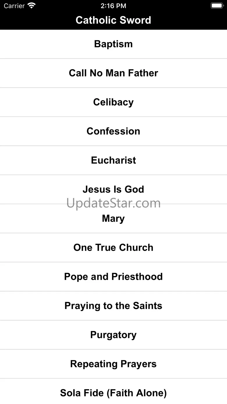Select Call No Man Father entry
The width and height of the screenshot is (227, 404).
pyautogui.click(x=113, y=73)
